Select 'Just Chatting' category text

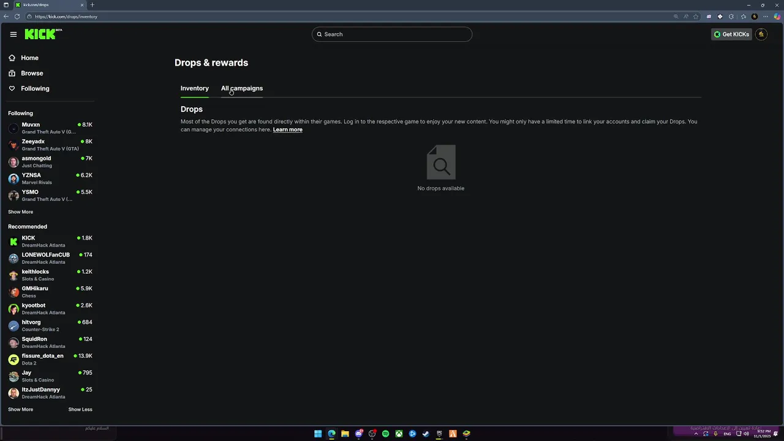click(x=37, y=165)
